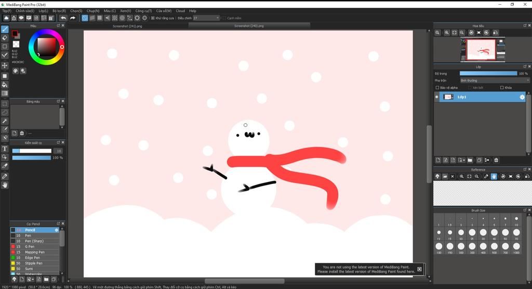This screenshot has height=289, width=532.
Task: Select the Pen (Sharp) brush
Action: [x=35, y=241]
